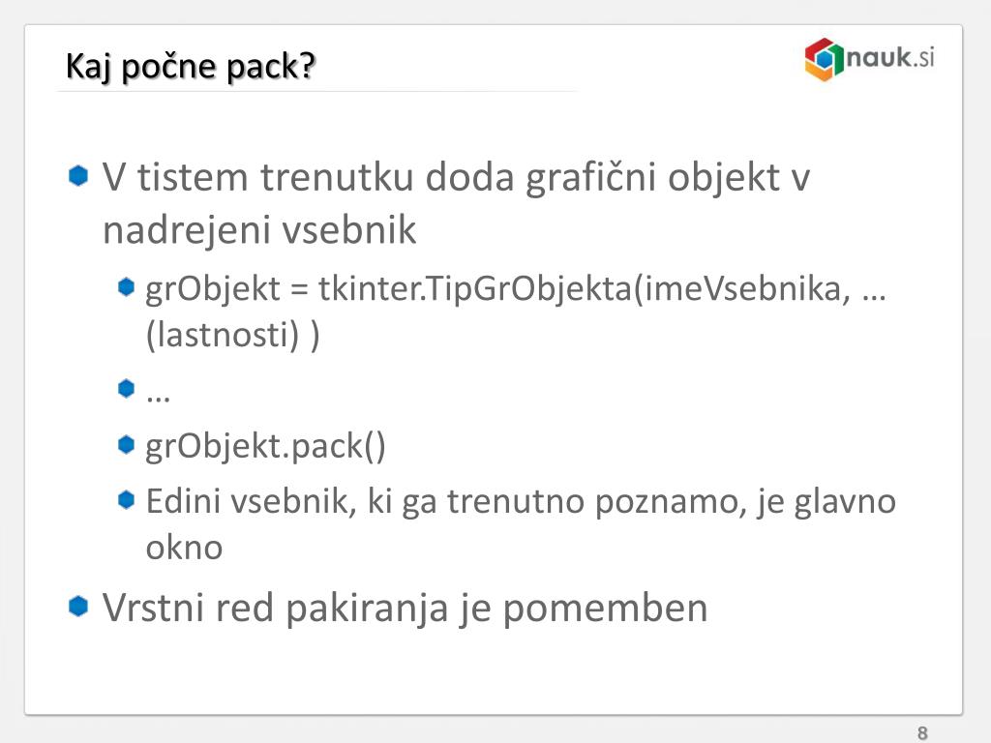Click the text '(lastnosti) )'
Viewport: 991px width, 743px height.
[x=232, y=335]
